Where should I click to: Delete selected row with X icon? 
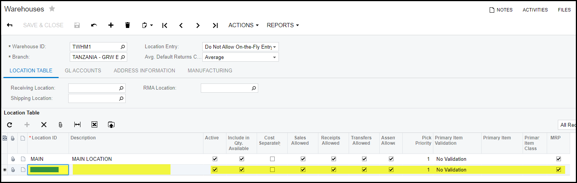click(x=44, y=125)
